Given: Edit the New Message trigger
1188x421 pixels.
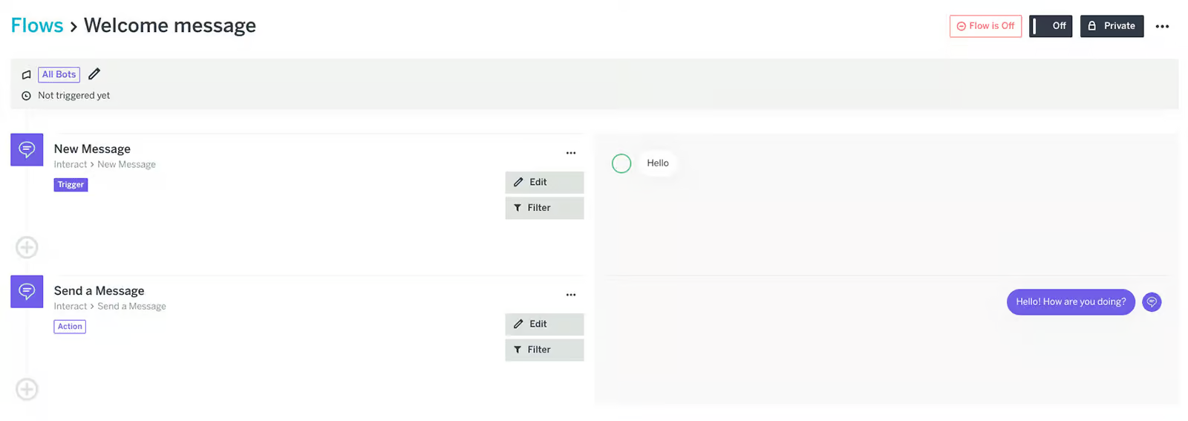Looking at the screenshot, I should 544,183.
